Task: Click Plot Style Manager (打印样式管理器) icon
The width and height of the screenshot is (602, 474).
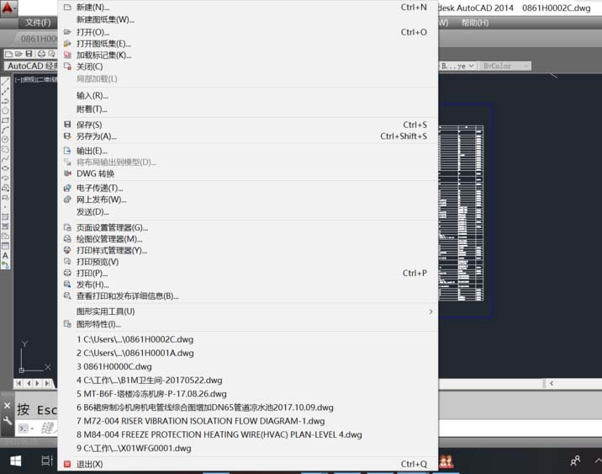Action: (x=67, y=250)
